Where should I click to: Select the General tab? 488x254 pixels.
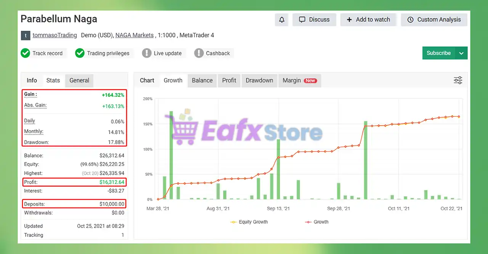pyautogui.click(x=79, y=80)
